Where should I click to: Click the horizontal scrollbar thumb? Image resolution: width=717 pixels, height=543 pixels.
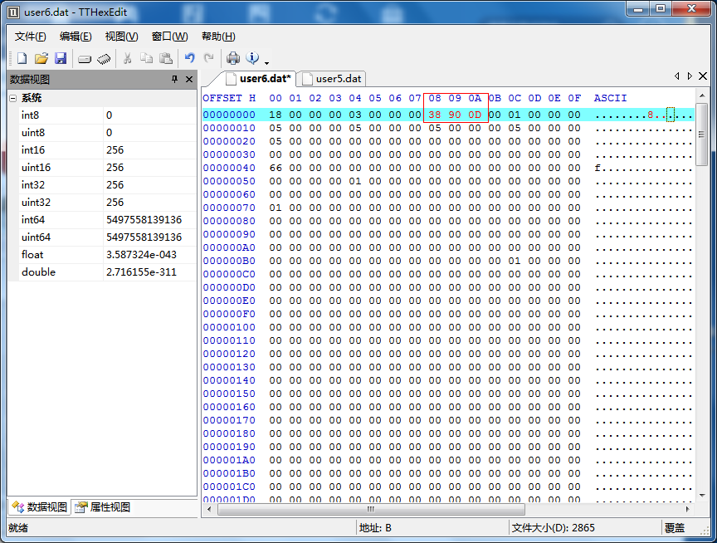point(371,509)
